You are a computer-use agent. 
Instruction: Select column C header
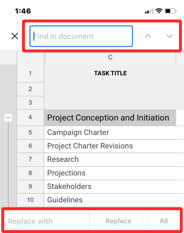tap(110, 57)
